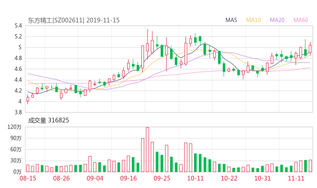Click the 4.8 price axis label
This screenshot has width=317, height=188.
point(18,58)
